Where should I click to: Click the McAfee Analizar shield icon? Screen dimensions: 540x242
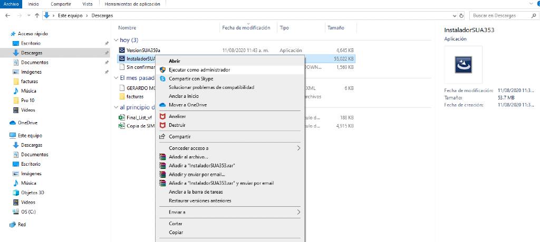click(163, 116)
